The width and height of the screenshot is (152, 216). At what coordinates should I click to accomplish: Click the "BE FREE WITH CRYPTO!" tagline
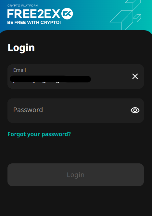coord(34,22)
